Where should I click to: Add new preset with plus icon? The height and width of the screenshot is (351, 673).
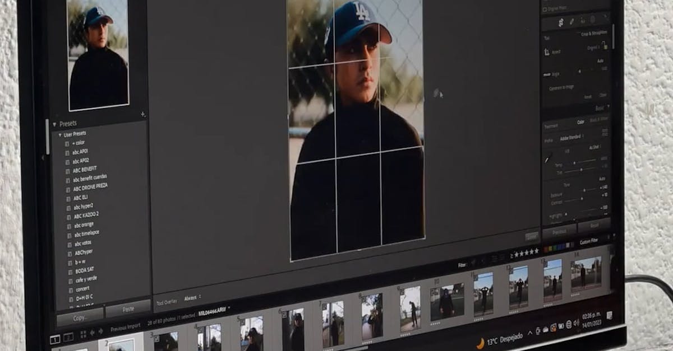click(x=143, y=114)
